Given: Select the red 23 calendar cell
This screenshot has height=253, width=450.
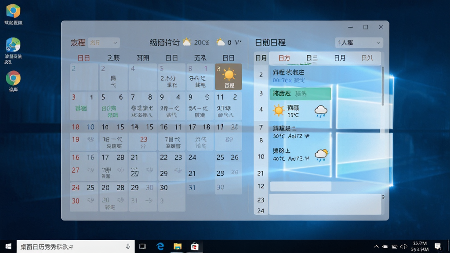Looking at the screenshot, I should (143, 142).
